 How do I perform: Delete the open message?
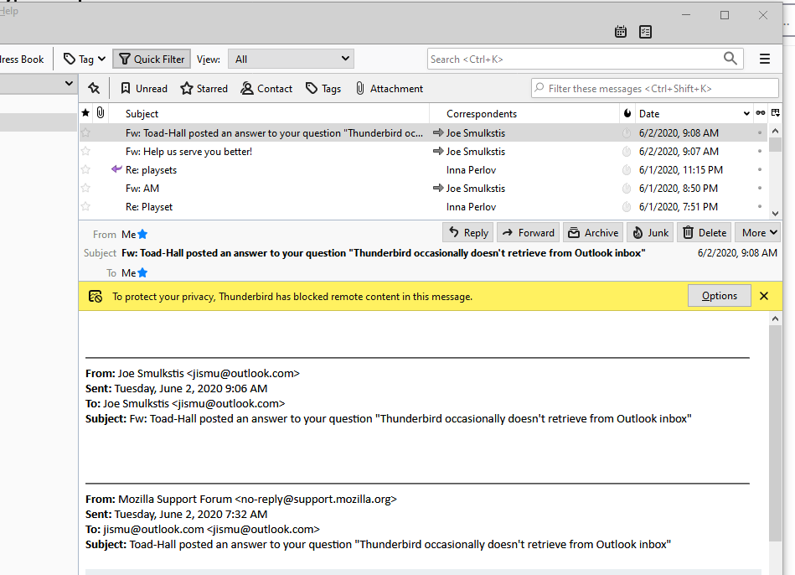pos(705,232)
